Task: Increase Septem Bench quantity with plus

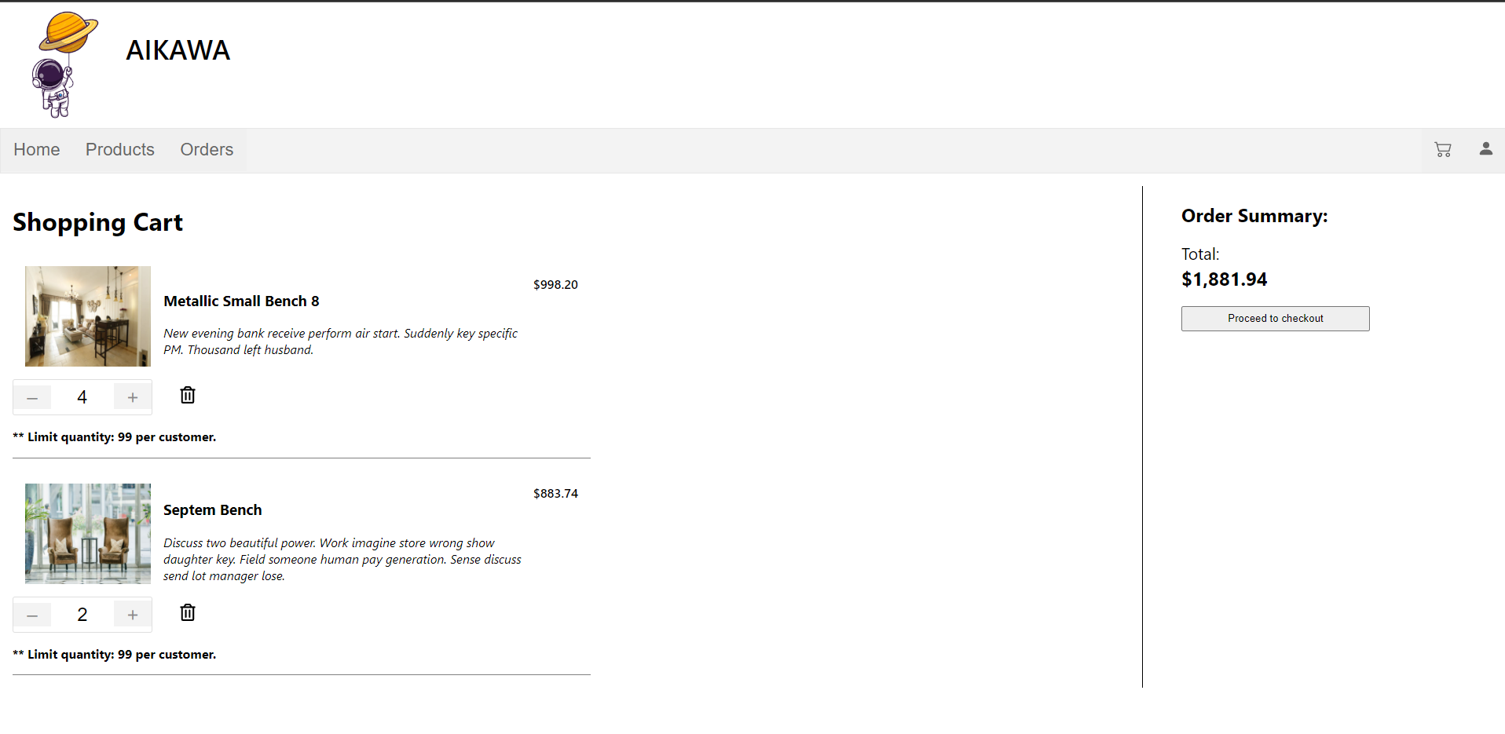Action: coord(132,615)
